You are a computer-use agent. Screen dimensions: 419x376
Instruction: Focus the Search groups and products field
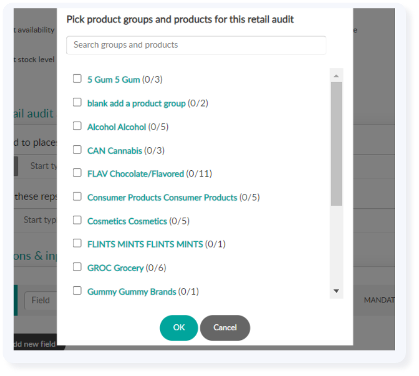196,45
